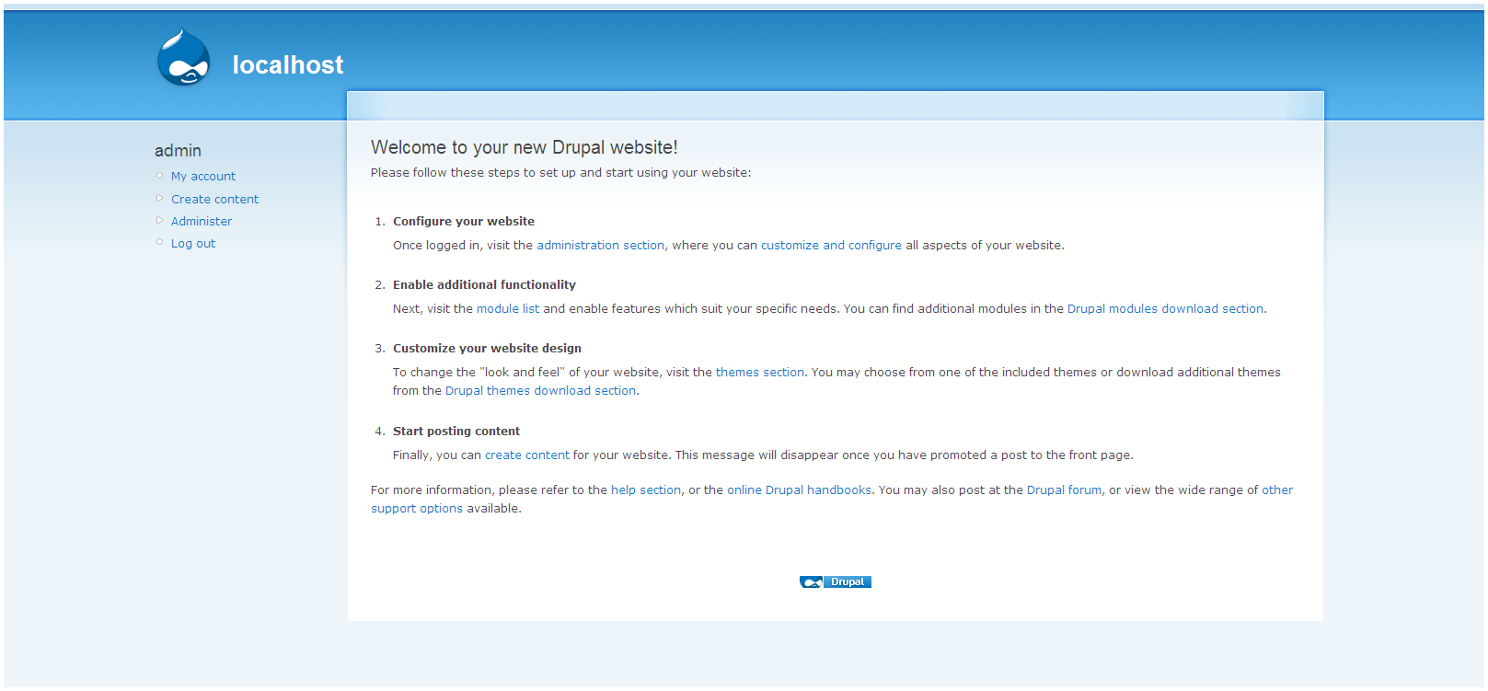Visit the Drupal forum link

tap(1064, 489)
